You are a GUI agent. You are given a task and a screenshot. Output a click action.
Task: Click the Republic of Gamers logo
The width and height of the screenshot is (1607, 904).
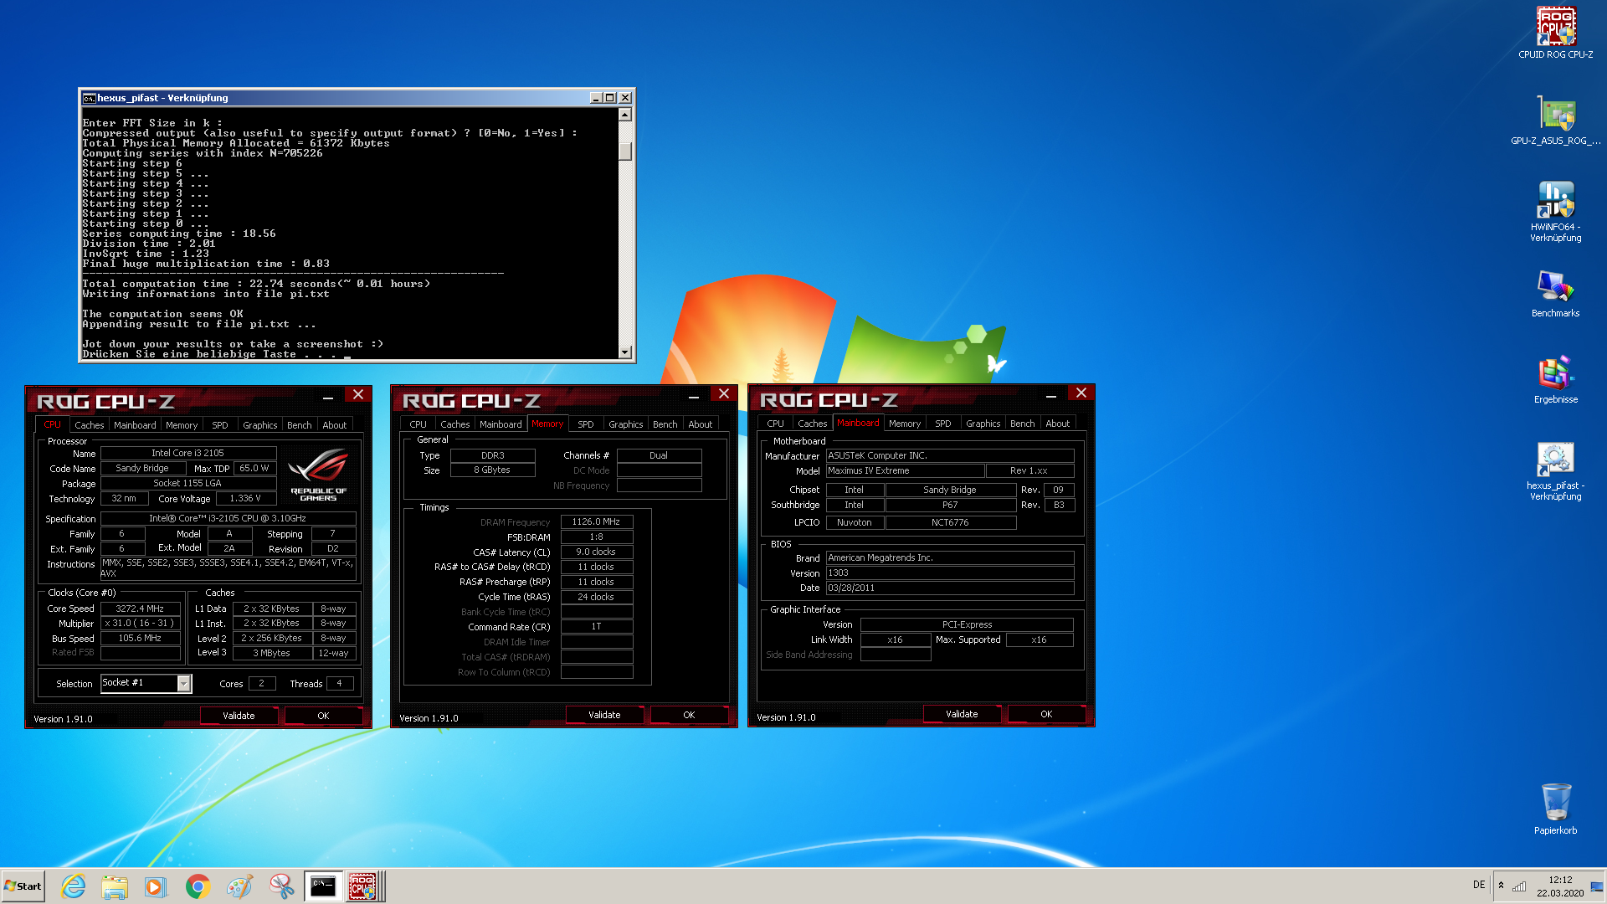coord(319,475)
